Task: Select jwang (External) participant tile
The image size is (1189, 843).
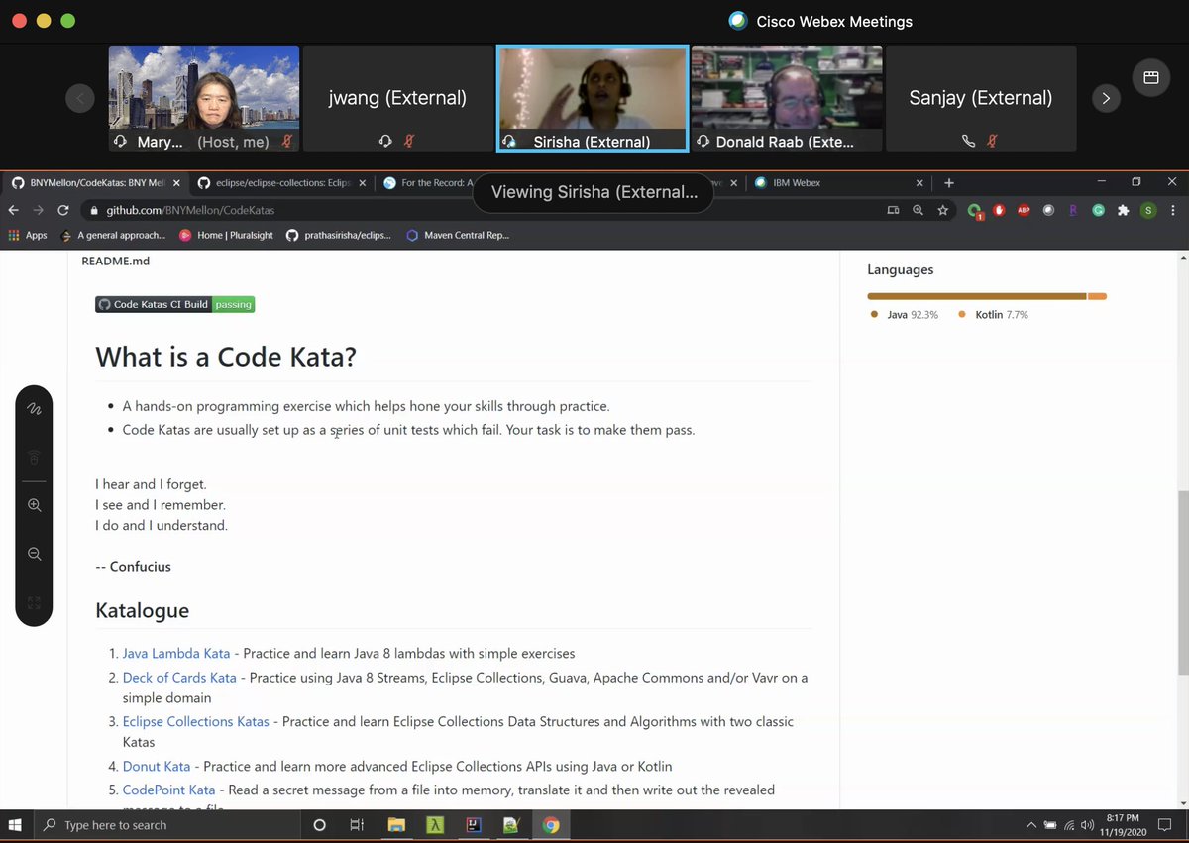Action: tap(397, 98)
